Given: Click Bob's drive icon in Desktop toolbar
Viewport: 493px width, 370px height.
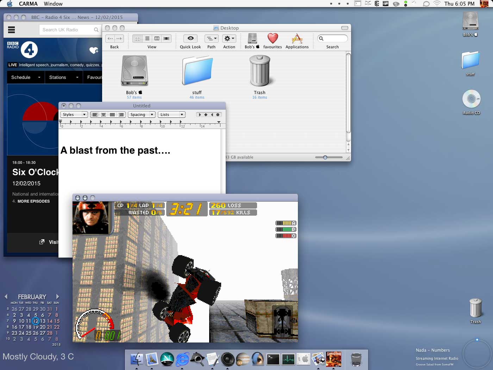Looking at the screenshot, I should point(252,38).
